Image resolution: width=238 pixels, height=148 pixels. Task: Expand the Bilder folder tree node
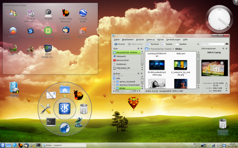(x=114, y=88)
